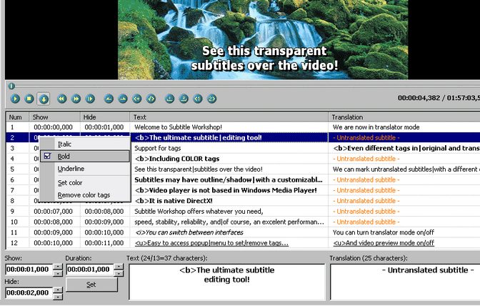Click the Play button in player controls

pyautogui.click(x=15, y=99)
